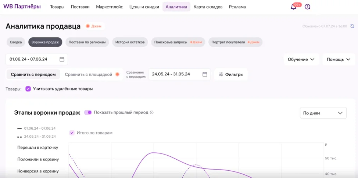
Task: Expand the Помощь dropdown
Action: [x=339, y=59]
